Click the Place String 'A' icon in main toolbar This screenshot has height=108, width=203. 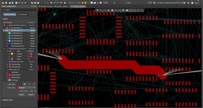[x=98, y=3]
